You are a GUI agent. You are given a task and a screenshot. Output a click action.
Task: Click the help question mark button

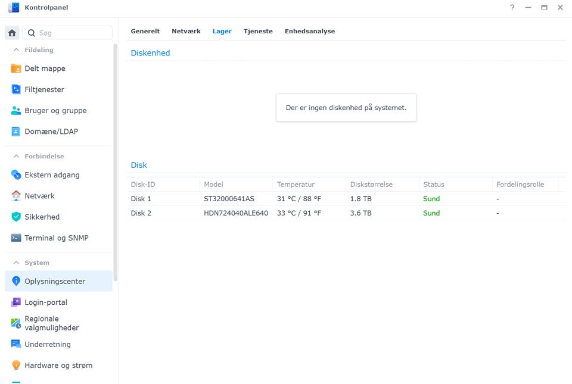[x=512, y=8]
